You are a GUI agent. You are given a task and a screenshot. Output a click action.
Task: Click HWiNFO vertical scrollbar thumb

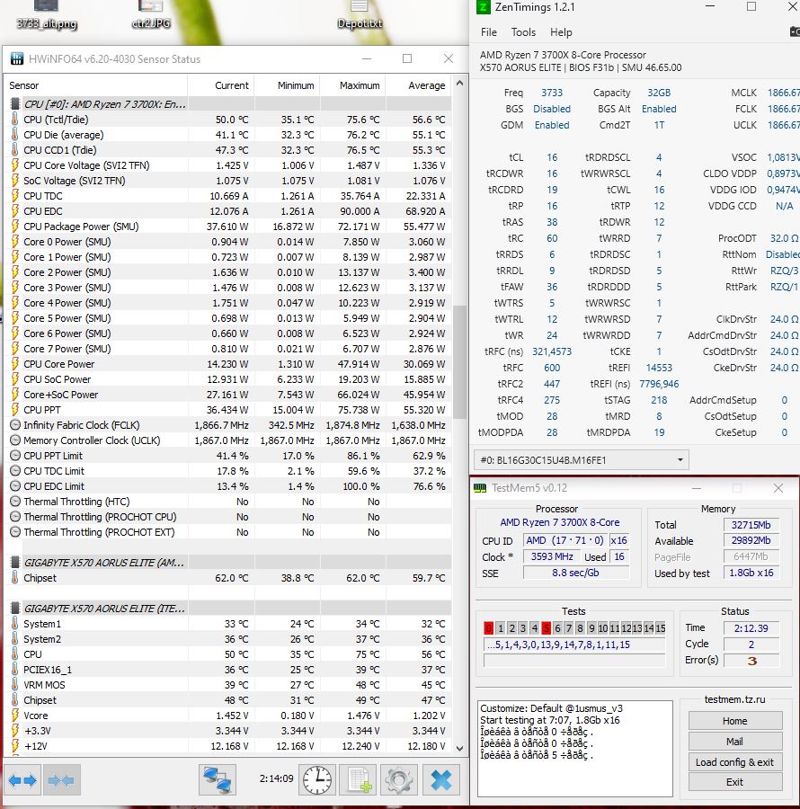459,361
